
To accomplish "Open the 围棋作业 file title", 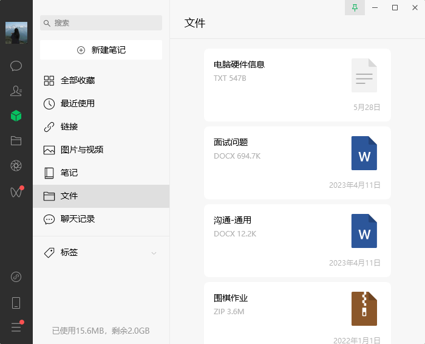I will coord(231,298).
